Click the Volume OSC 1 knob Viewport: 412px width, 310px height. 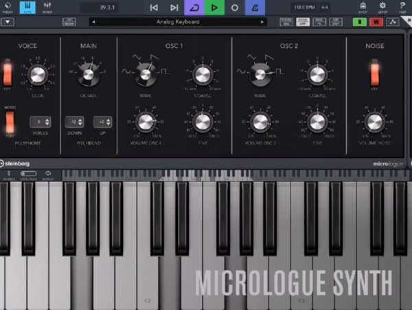(x=146, y=122)
